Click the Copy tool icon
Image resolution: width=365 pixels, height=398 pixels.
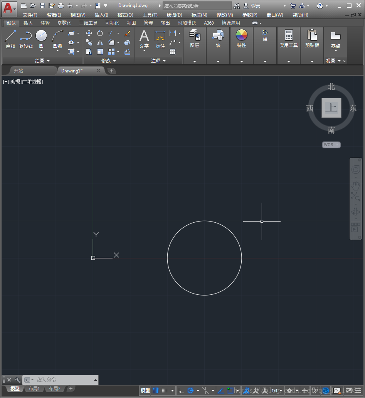click(x=89, y=42)
